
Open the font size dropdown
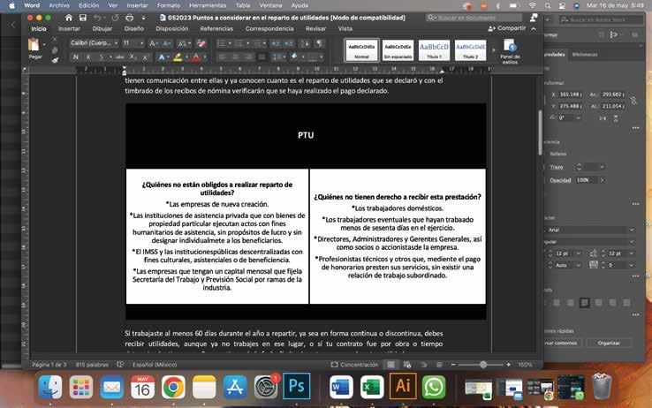pyautogui.click(x=133, y=43)
